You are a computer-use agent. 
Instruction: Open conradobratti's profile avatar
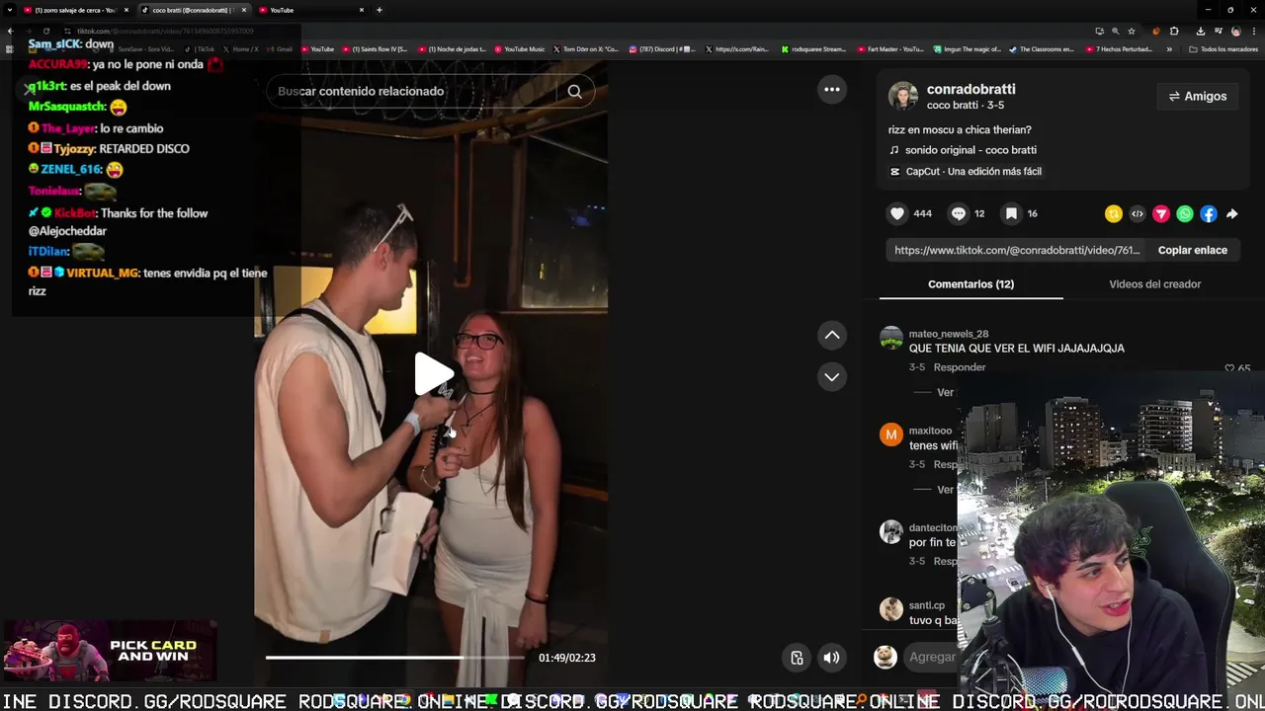click(x=903, y=96)
